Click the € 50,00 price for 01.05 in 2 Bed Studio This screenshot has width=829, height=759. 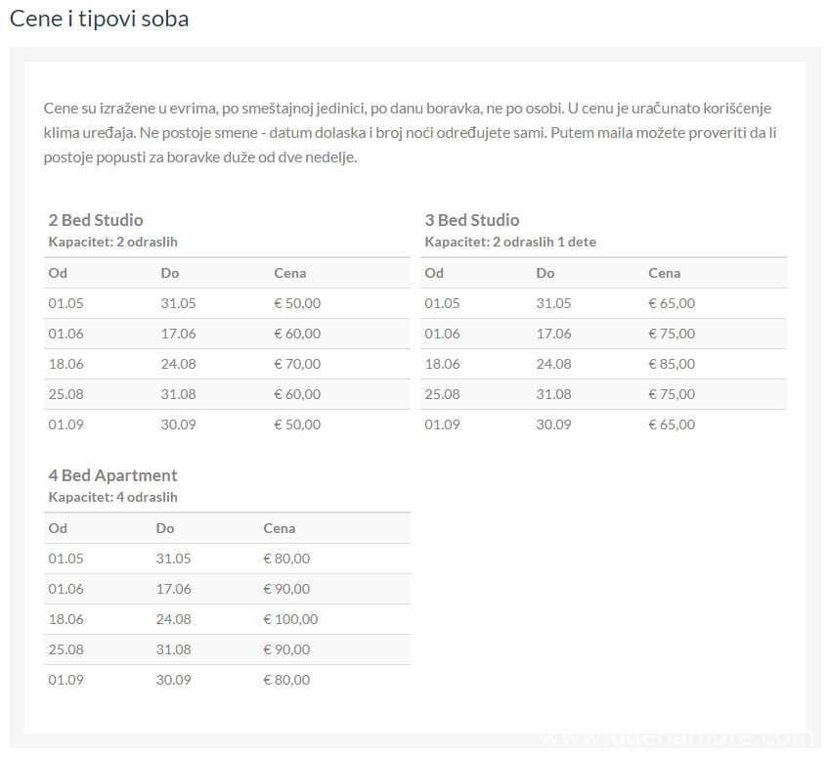click(297, 303)
